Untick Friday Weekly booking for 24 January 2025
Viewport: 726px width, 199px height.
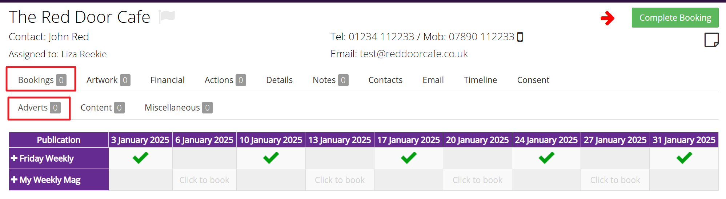click(x=546, y=158)
